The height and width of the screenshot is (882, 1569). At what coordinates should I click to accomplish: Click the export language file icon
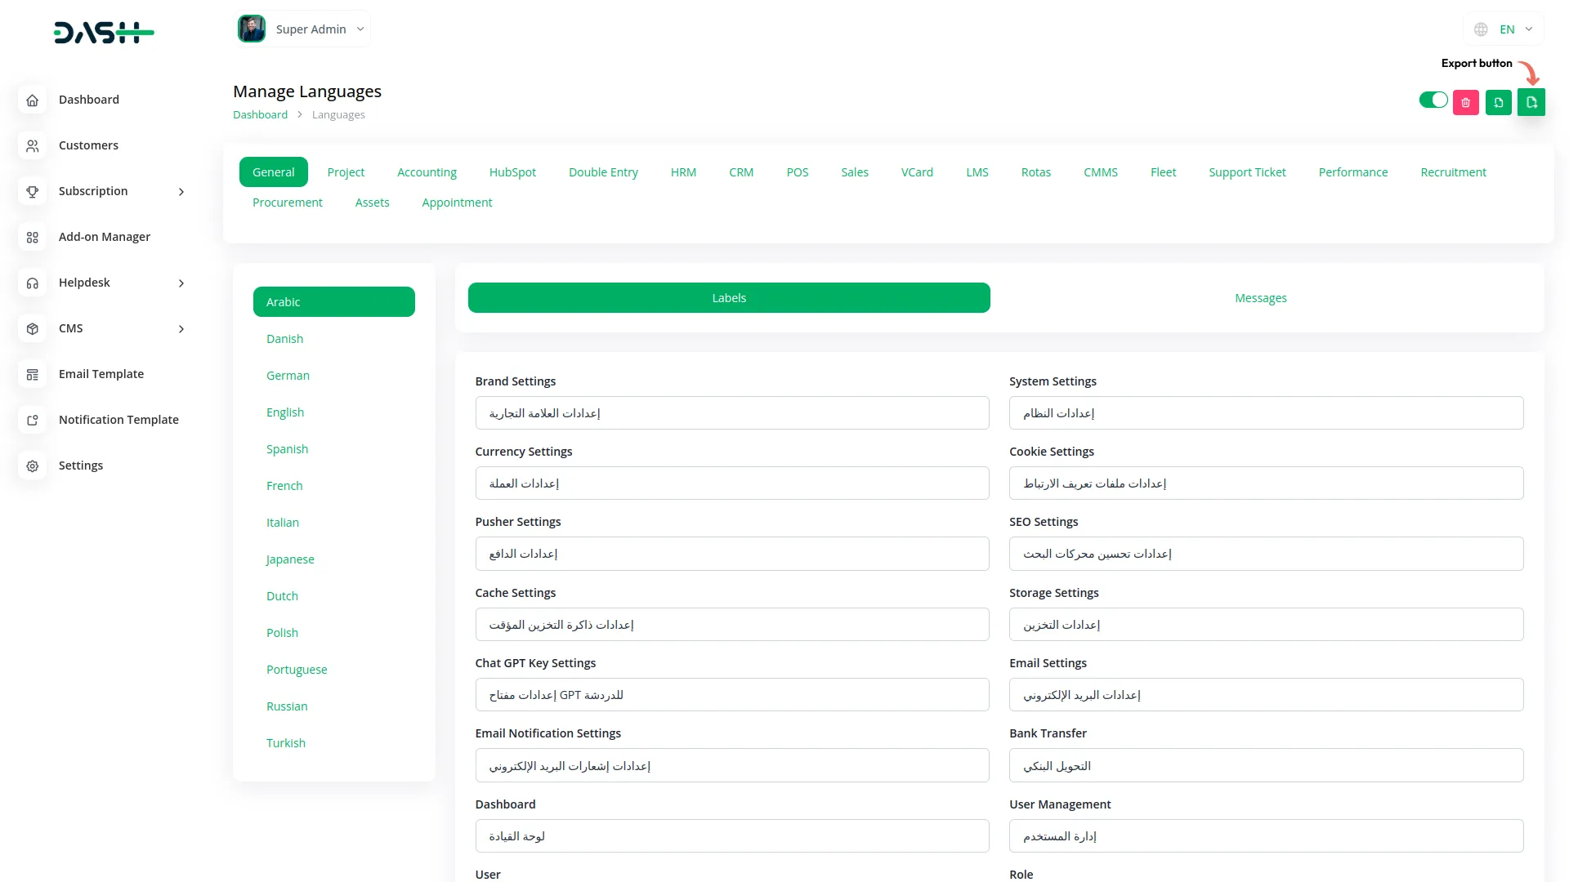[x=1531, y=102]
